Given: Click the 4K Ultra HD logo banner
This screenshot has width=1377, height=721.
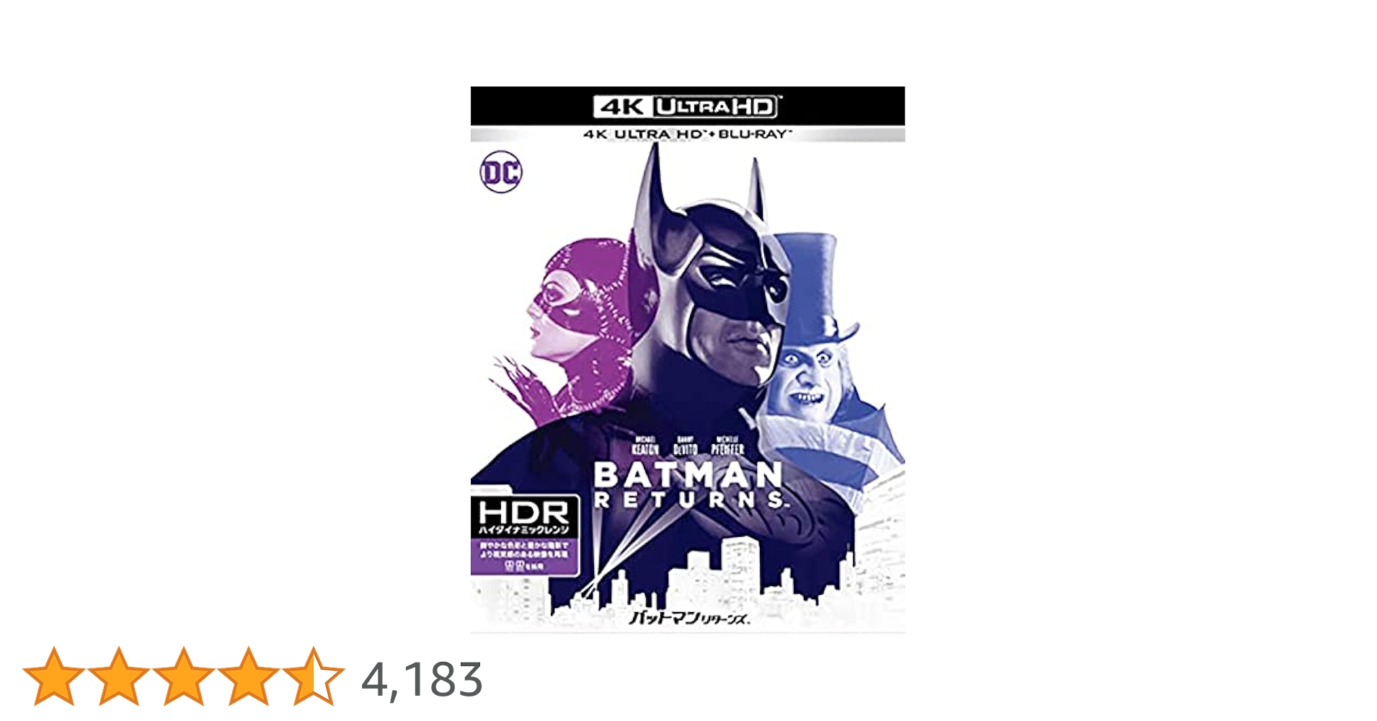Looking at the screenshot, I should [687, 107].
